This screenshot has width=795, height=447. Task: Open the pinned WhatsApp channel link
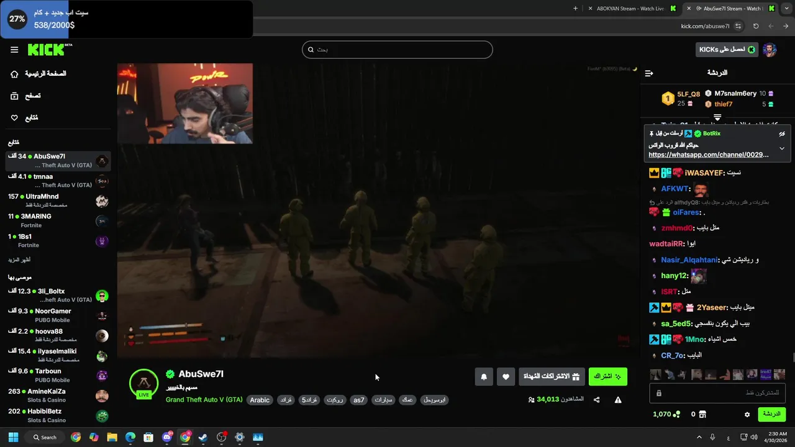tap(709, 155)
